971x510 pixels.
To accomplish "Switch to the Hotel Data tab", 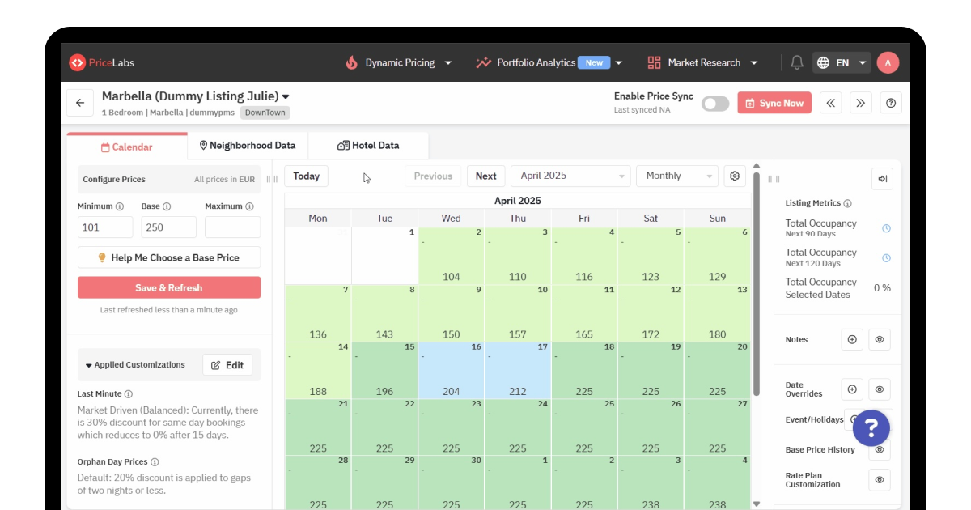I will pos(368,146).
